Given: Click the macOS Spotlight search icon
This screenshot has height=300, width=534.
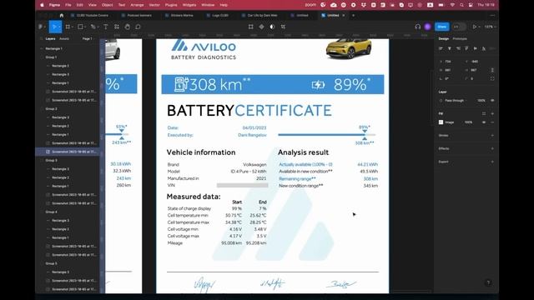Looking at the screenshot, I should [461, 5].
